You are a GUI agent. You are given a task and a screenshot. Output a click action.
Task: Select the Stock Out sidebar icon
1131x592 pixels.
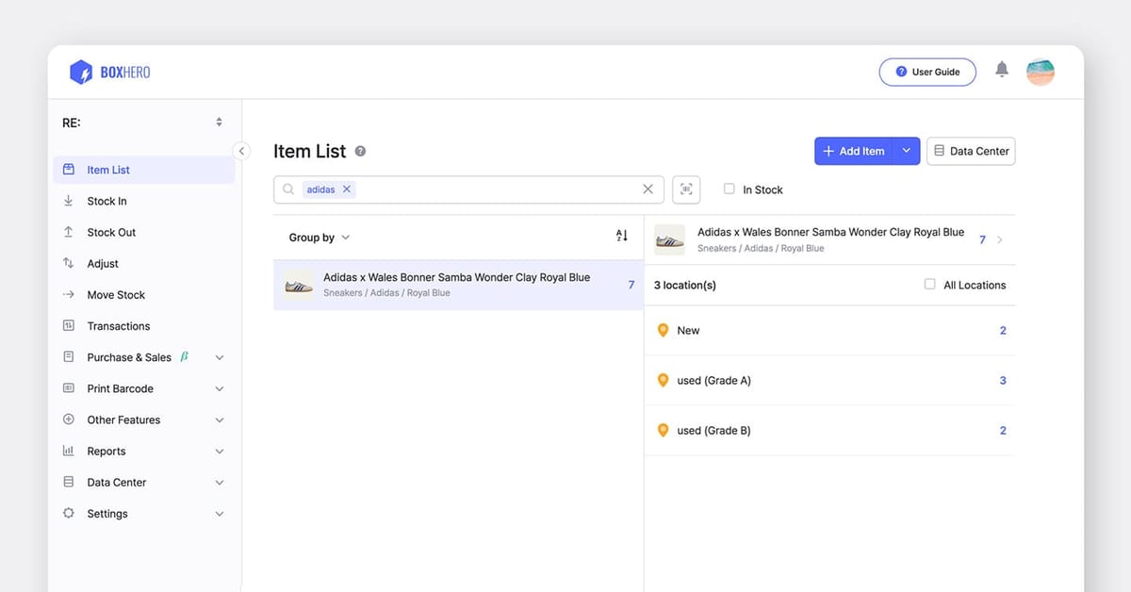[68, 232]
